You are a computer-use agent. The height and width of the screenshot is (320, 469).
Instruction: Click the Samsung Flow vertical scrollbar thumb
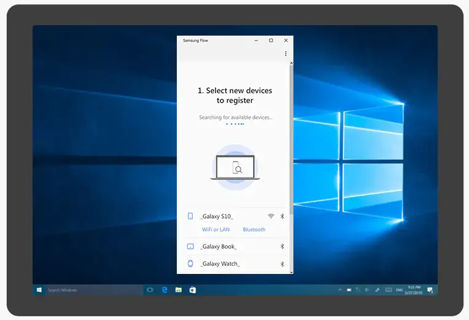pos(292,139)
